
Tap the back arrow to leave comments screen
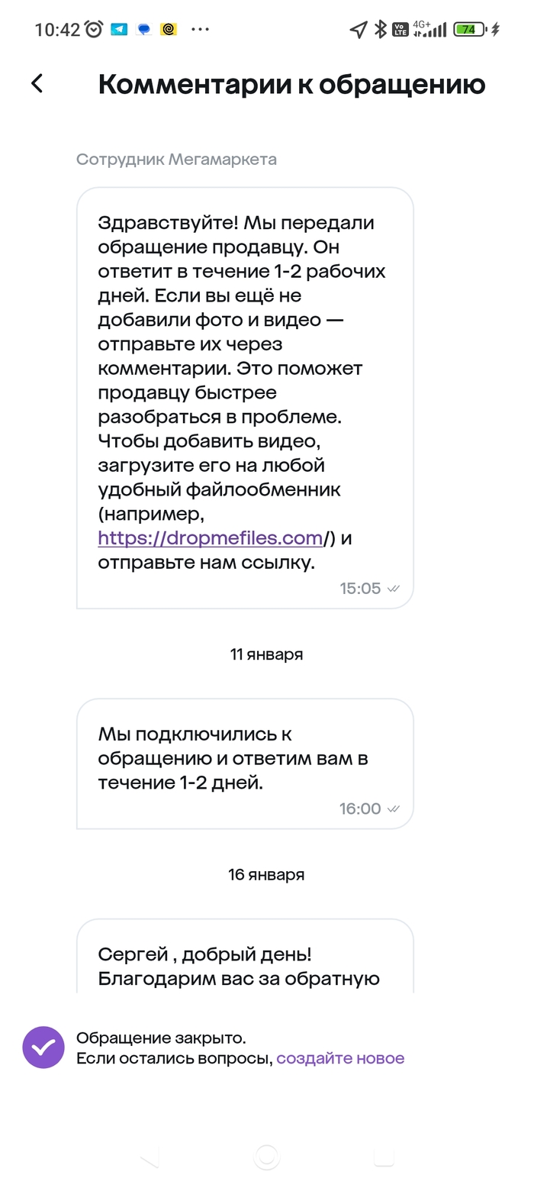[36, 84]
